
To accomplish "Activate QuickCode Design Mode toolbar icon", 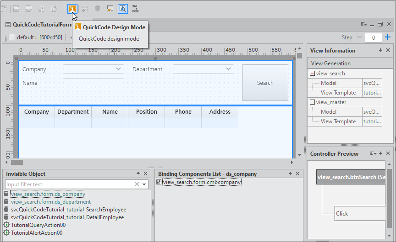I will pos(72,8).
